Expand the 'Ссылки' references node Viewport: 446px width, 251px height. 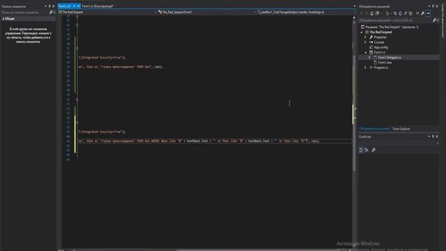(365, 43)
